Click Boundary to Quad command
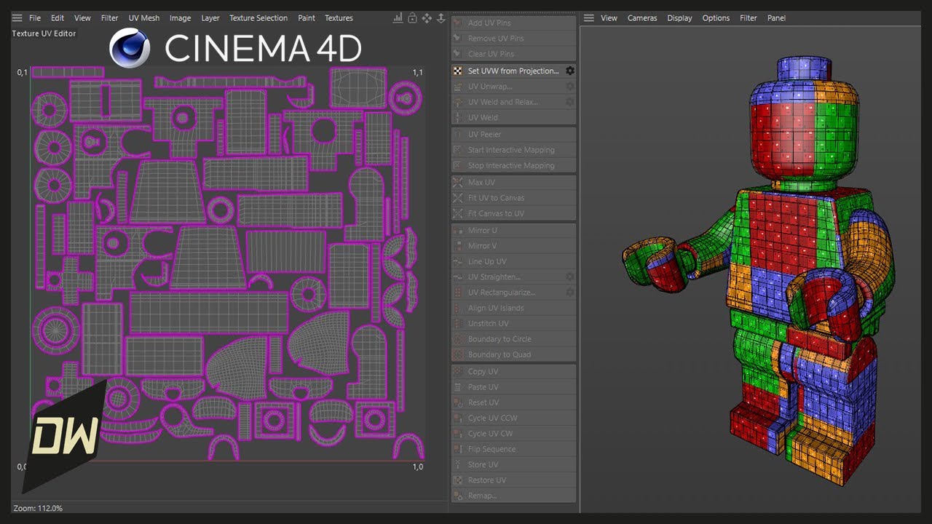Image resolution: width=932 pixels, height=524 pixels. 514,354
